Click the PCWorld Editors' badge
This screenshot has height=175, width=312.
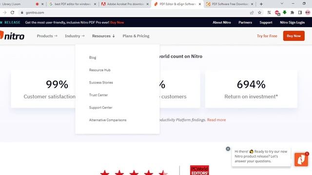tap(199, 170)
